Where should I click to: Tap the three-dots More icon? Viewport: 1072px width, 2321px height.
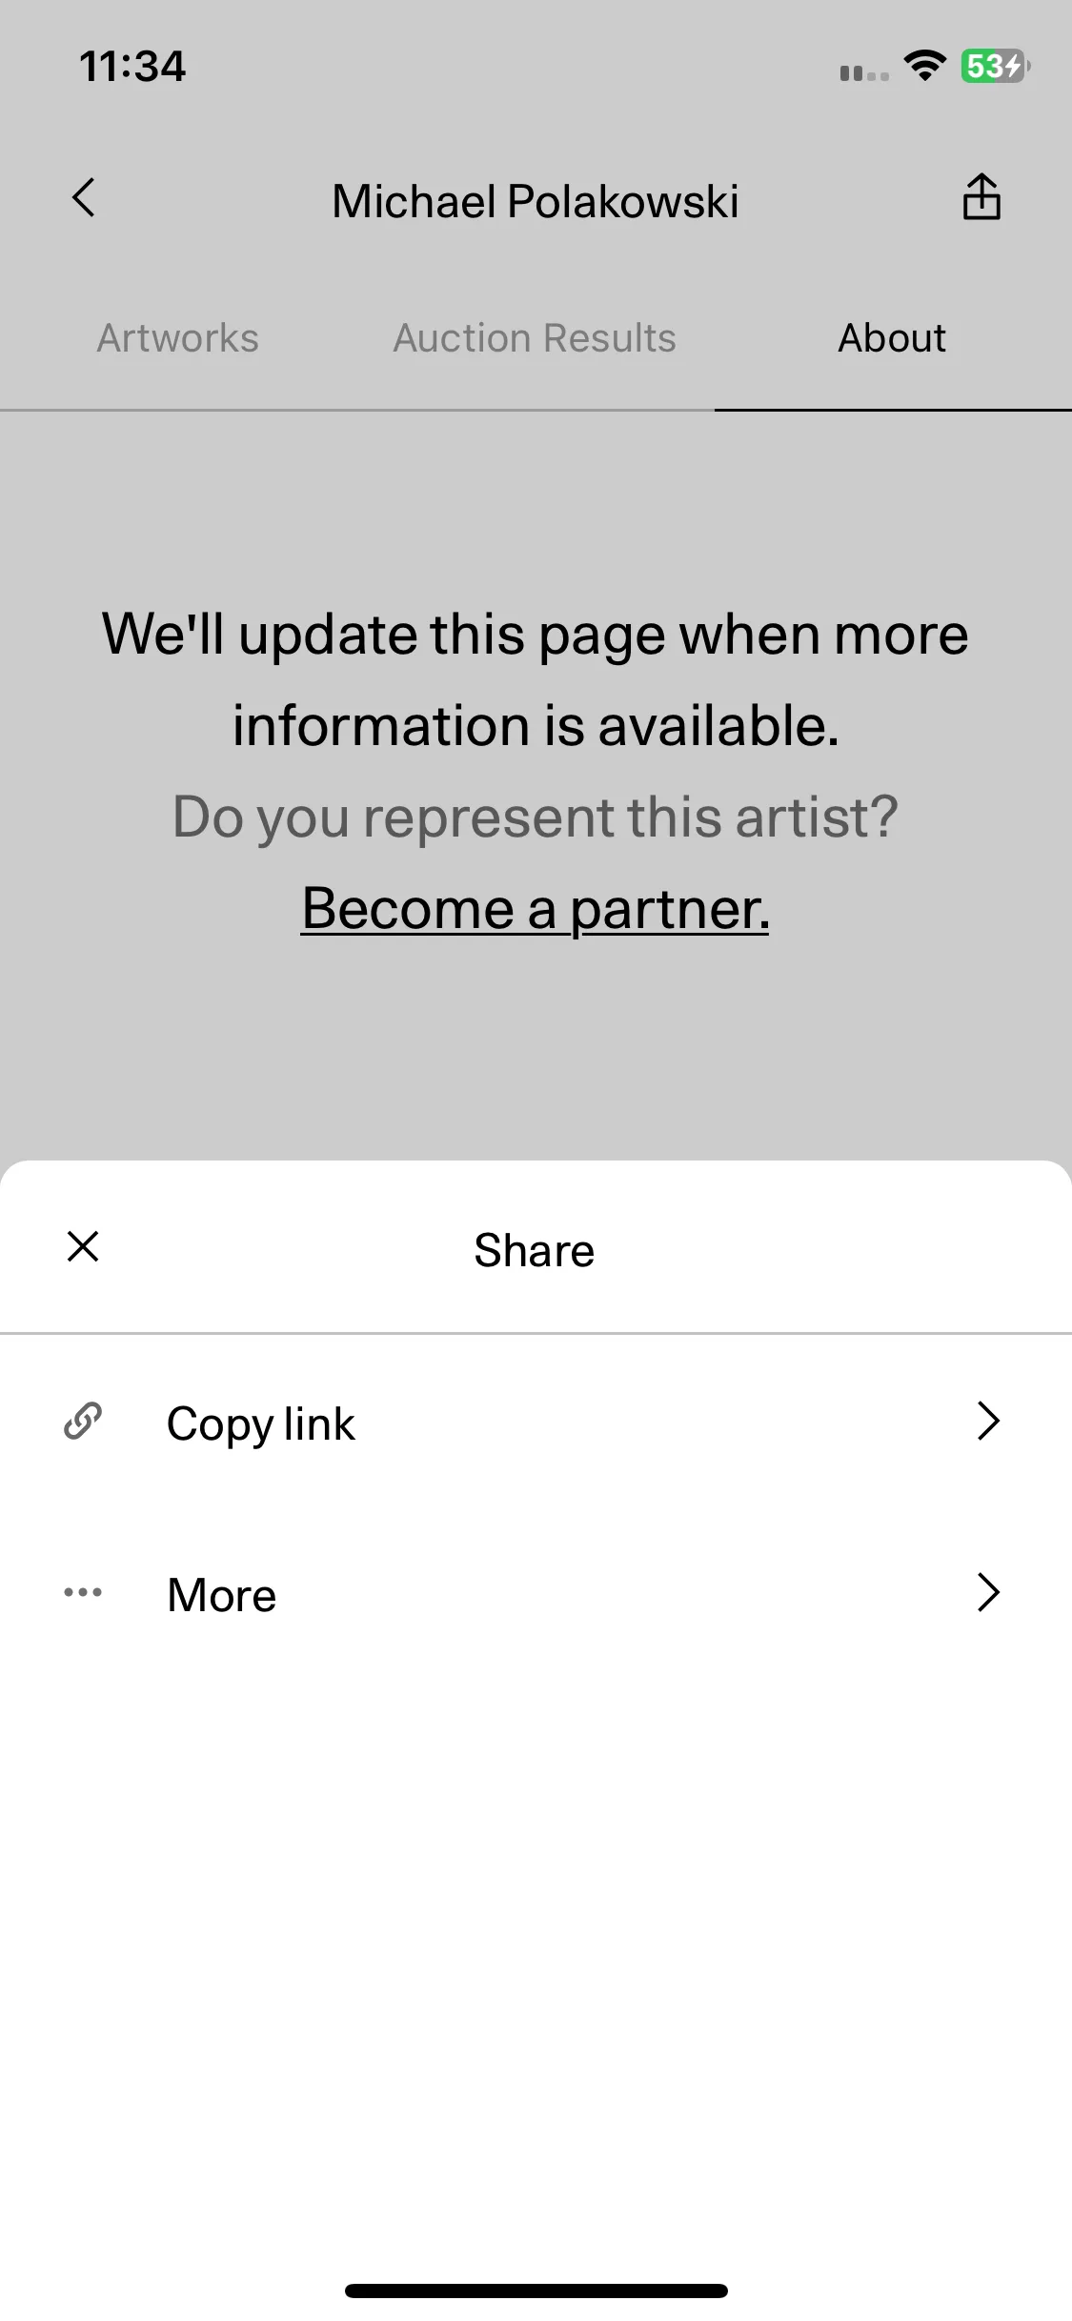click(83, 1592)
